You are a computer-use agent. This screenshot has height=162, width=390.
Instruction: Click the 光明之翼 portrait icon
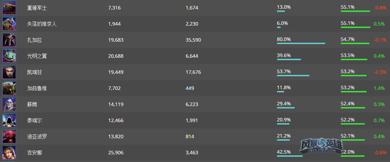[9, 56]
